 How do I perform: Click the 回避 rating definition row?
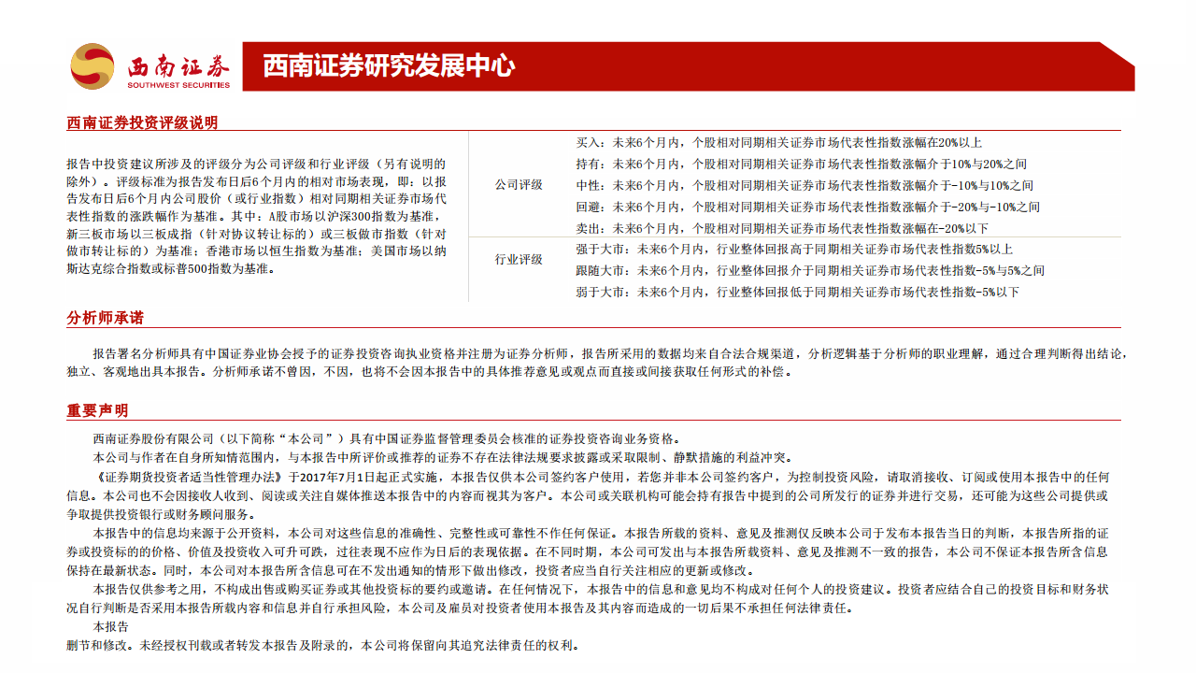click(808, 208)
